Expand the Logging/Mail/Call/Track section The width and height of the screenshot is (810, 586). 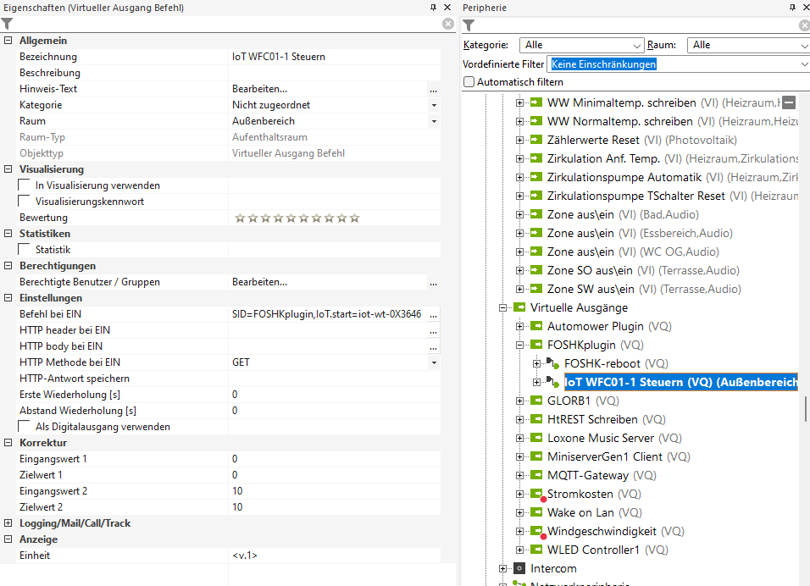(8, 523)
